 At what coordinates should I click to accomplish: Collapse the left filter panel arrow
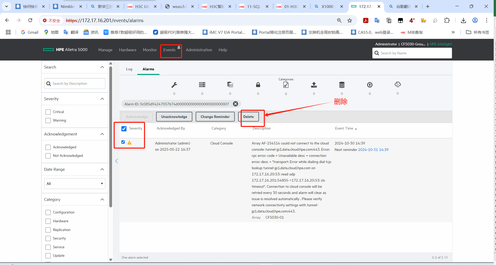(x=116, y=161)
